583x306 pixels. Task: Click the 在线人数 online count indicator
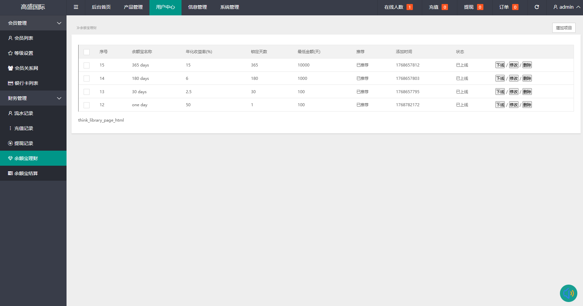(398, 7)
